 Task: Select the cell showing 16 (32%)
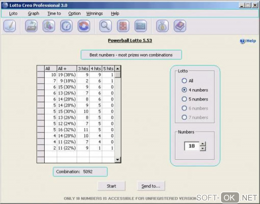point(67,130)
